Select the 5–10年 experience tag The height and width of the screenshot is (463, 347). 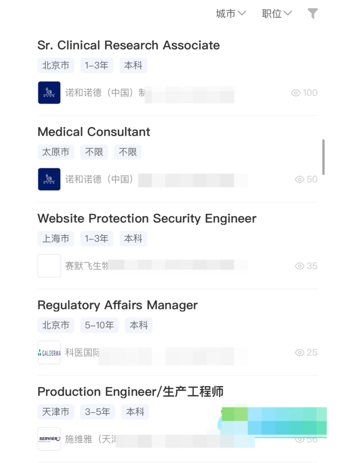[x=99, y=325]
